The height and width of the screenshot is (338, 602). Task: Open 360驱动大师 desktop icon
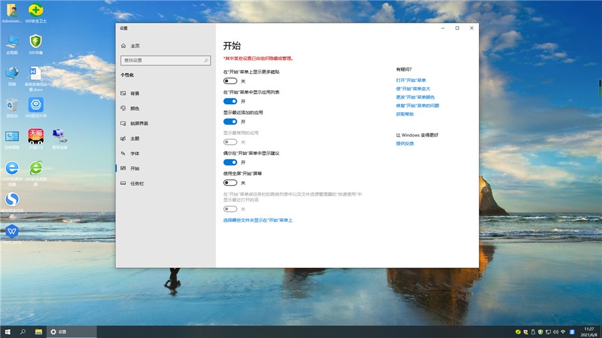point(35,108)
